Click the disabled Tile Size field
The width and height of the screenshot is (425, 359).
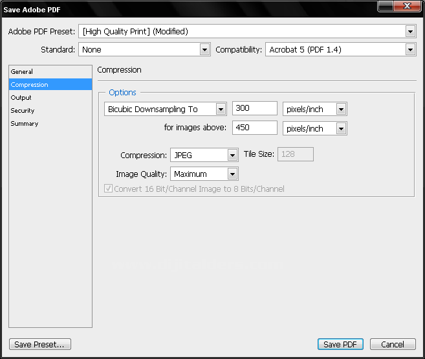click(296, 154)
